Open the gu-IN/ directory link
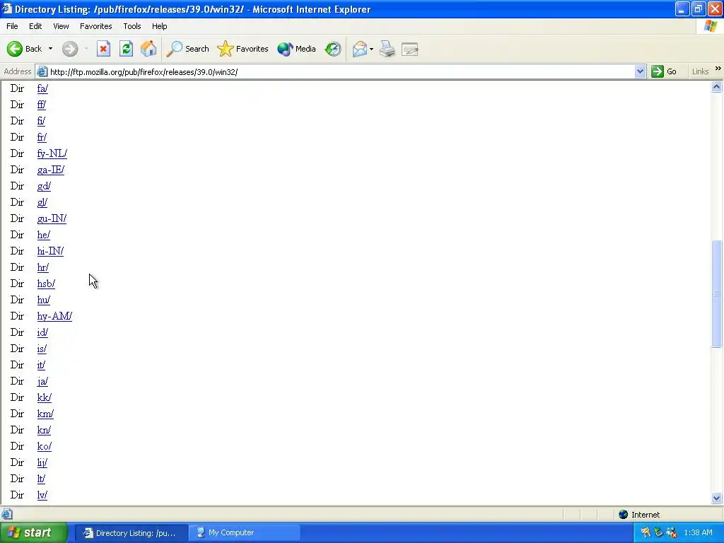The height and width of the screenshot is (543, 724). [x=52, y=219]
